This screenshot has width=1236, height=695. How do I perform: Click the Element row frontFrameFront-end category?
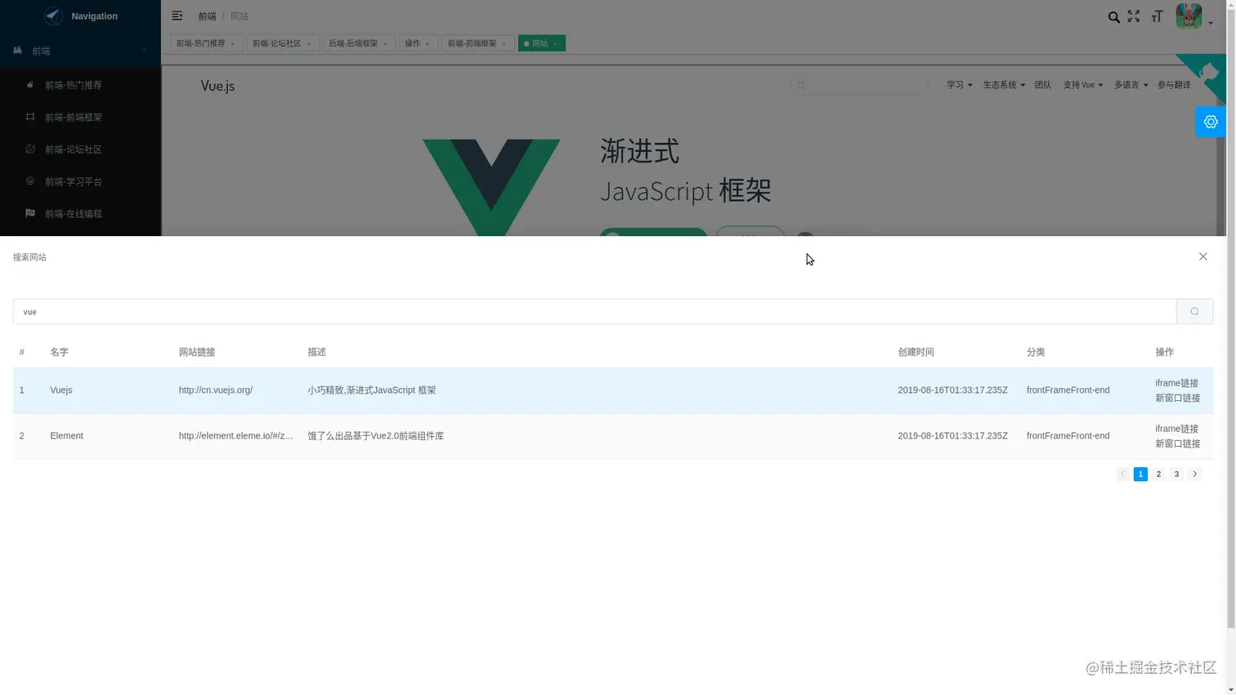coord(1068,436)
